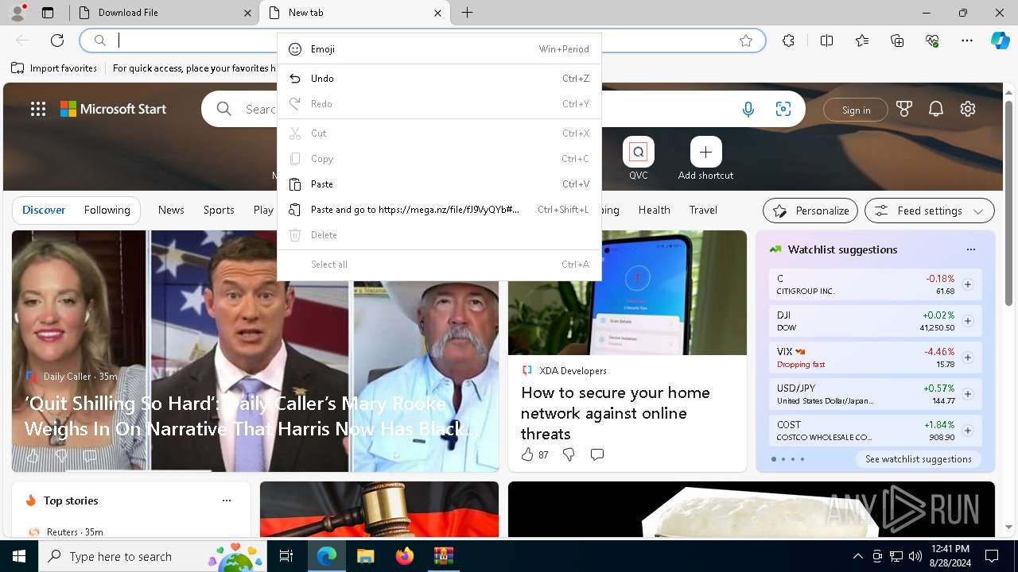Open the app launcher grid icon
Viewport: 1018px width, 572px height.
[x=38, y=110]
